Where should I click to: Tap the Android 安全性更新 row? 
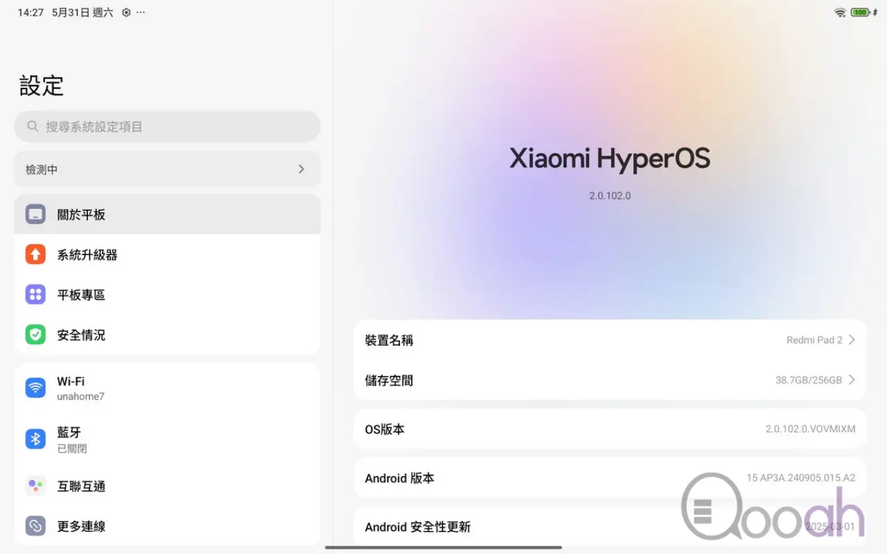610,527
